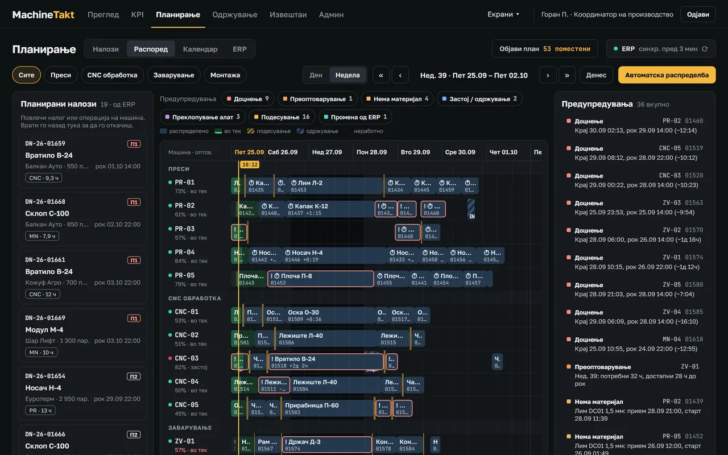The width and height of the screenshot is (728, 455).
Task: Expand the CNC ОБРАБОТКА machine group
Action: [195, 298]
